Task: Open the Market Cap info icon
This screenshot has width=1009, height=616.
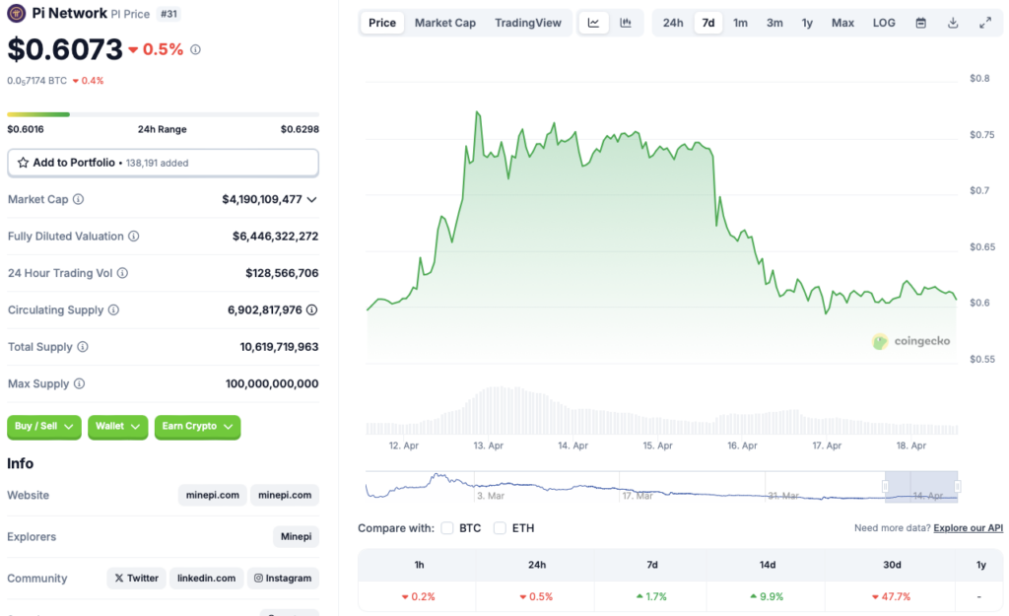Action: click(x=78, y=199)
